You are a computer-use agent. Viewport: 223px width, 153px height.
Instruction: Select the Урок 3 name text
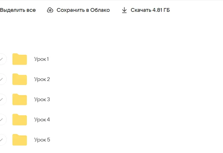pos(42,99)
